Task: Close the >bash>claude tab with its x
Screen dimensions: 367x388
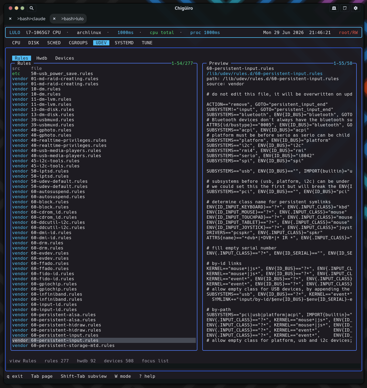Action: pos(10,19)
